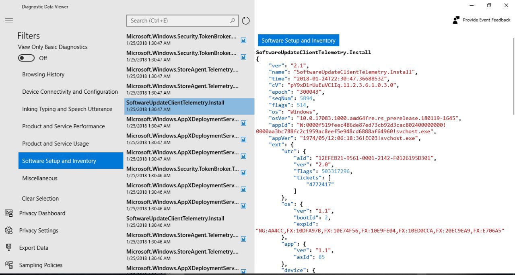Click the "device": { line
Image resolution: width=515 pixels, height=275 pixels.
pyautogui.click(x=298, y=270)
